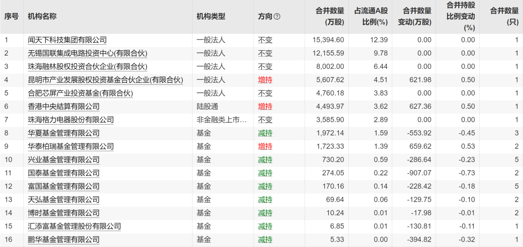Open the 鹏华基金管理有限公司 link

(64, 240)
